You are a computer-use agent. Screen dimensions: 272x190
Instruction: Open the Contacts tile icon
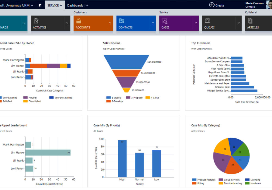tap(122, 21)
